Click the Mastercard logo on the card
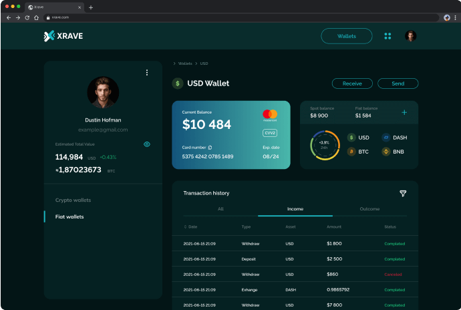This screenshot has height=310, width=461. tap(270, 116)
